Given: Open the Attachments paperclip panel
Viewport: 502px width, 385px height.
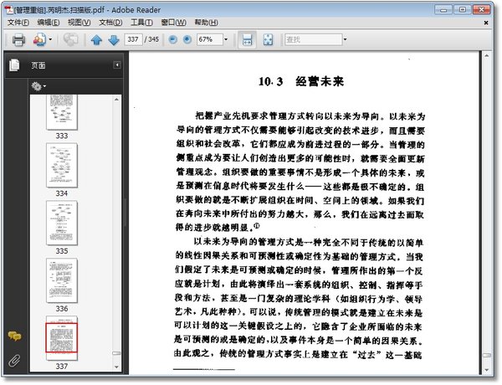Looking at the screenshot, I should [x=14, y=361].
